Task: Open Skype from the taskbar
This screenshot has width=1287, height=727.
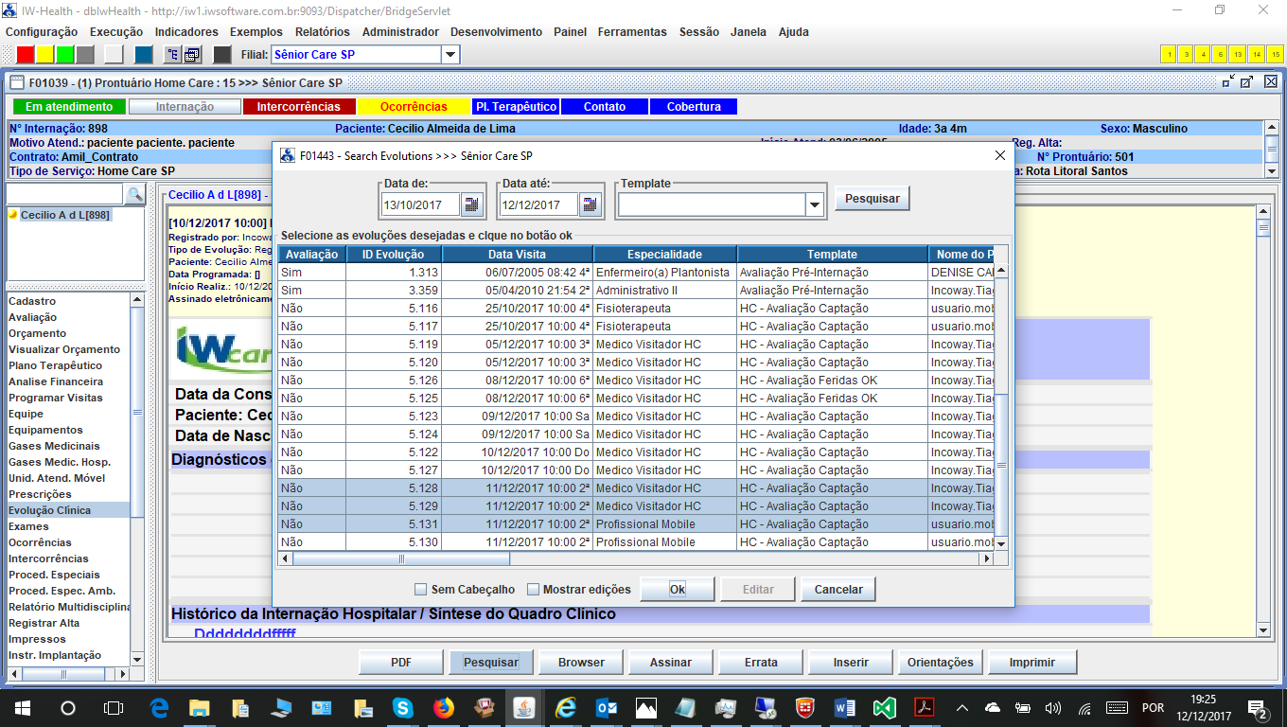Action: [x=403, y=707]
